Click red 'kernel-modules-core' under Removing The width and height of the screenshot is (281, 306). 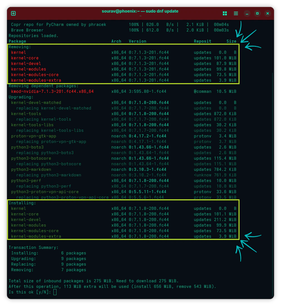35,75
